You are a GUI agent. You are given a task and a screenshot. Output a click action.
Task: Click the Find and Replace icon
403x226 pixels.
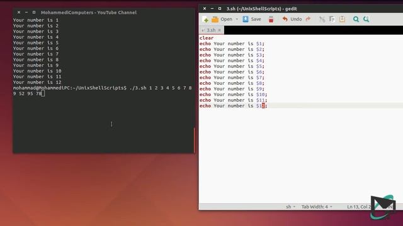click(x=366, y=19)
